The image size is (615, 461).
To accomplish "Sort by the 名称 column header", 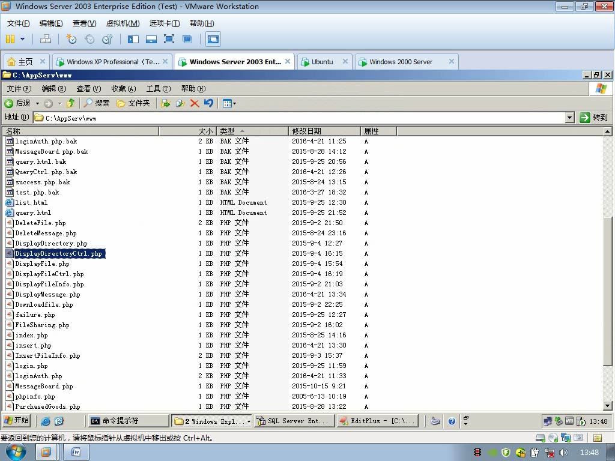I will (80, 131).
